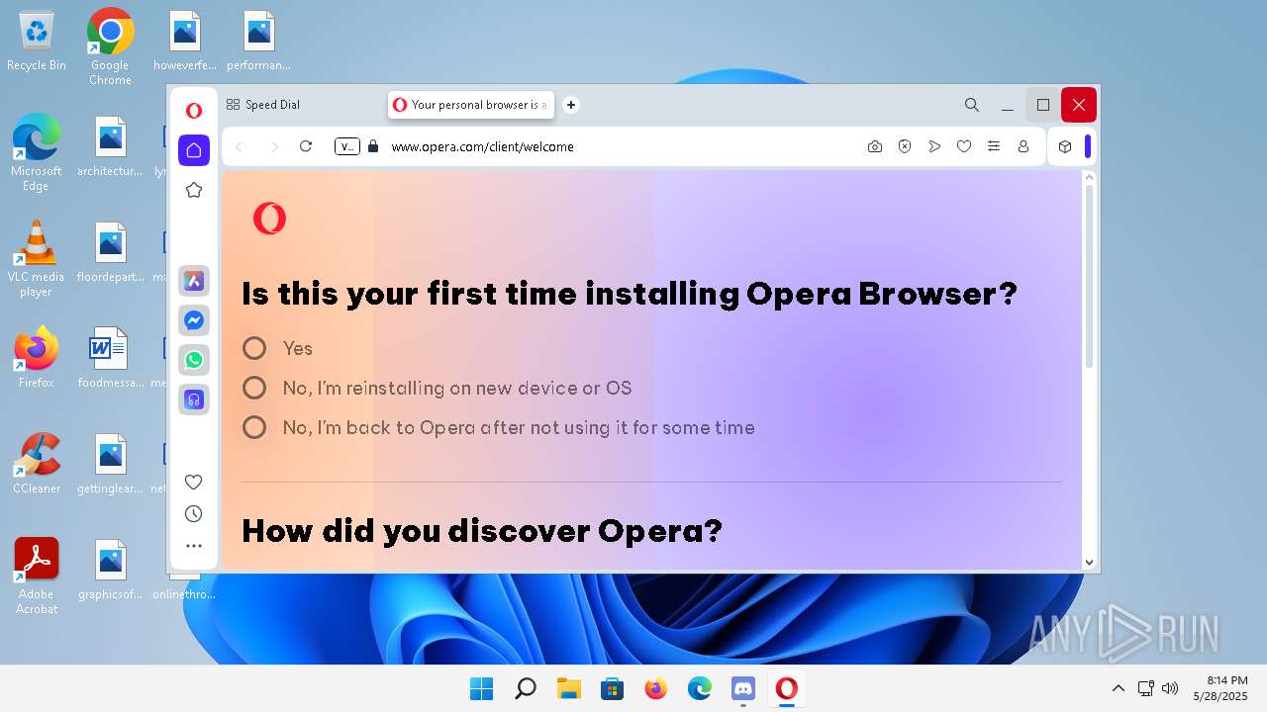
Task: Open Messenger in Opera sidebar
Action: click(x=194, y=320)
